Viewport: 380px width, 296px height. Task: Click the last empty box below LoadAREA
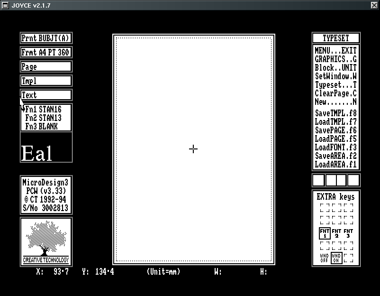353,180
